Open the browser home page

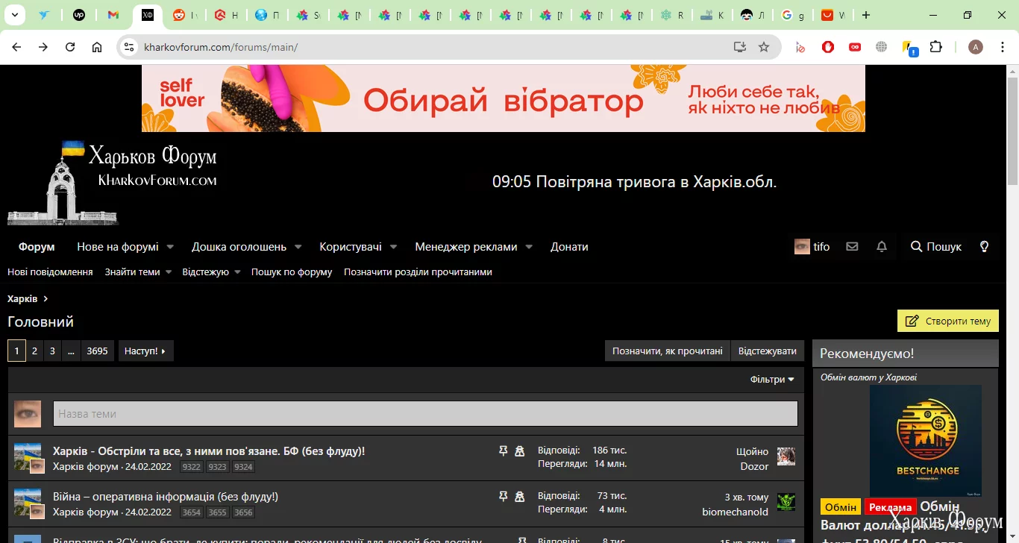pos(97,47)
